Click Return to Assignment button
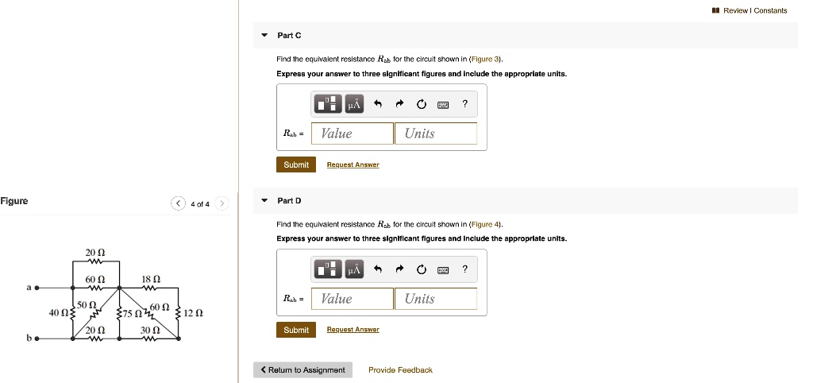Image resolution: width=813 pixels, height=383 pixels. click(x=302, y=370)
